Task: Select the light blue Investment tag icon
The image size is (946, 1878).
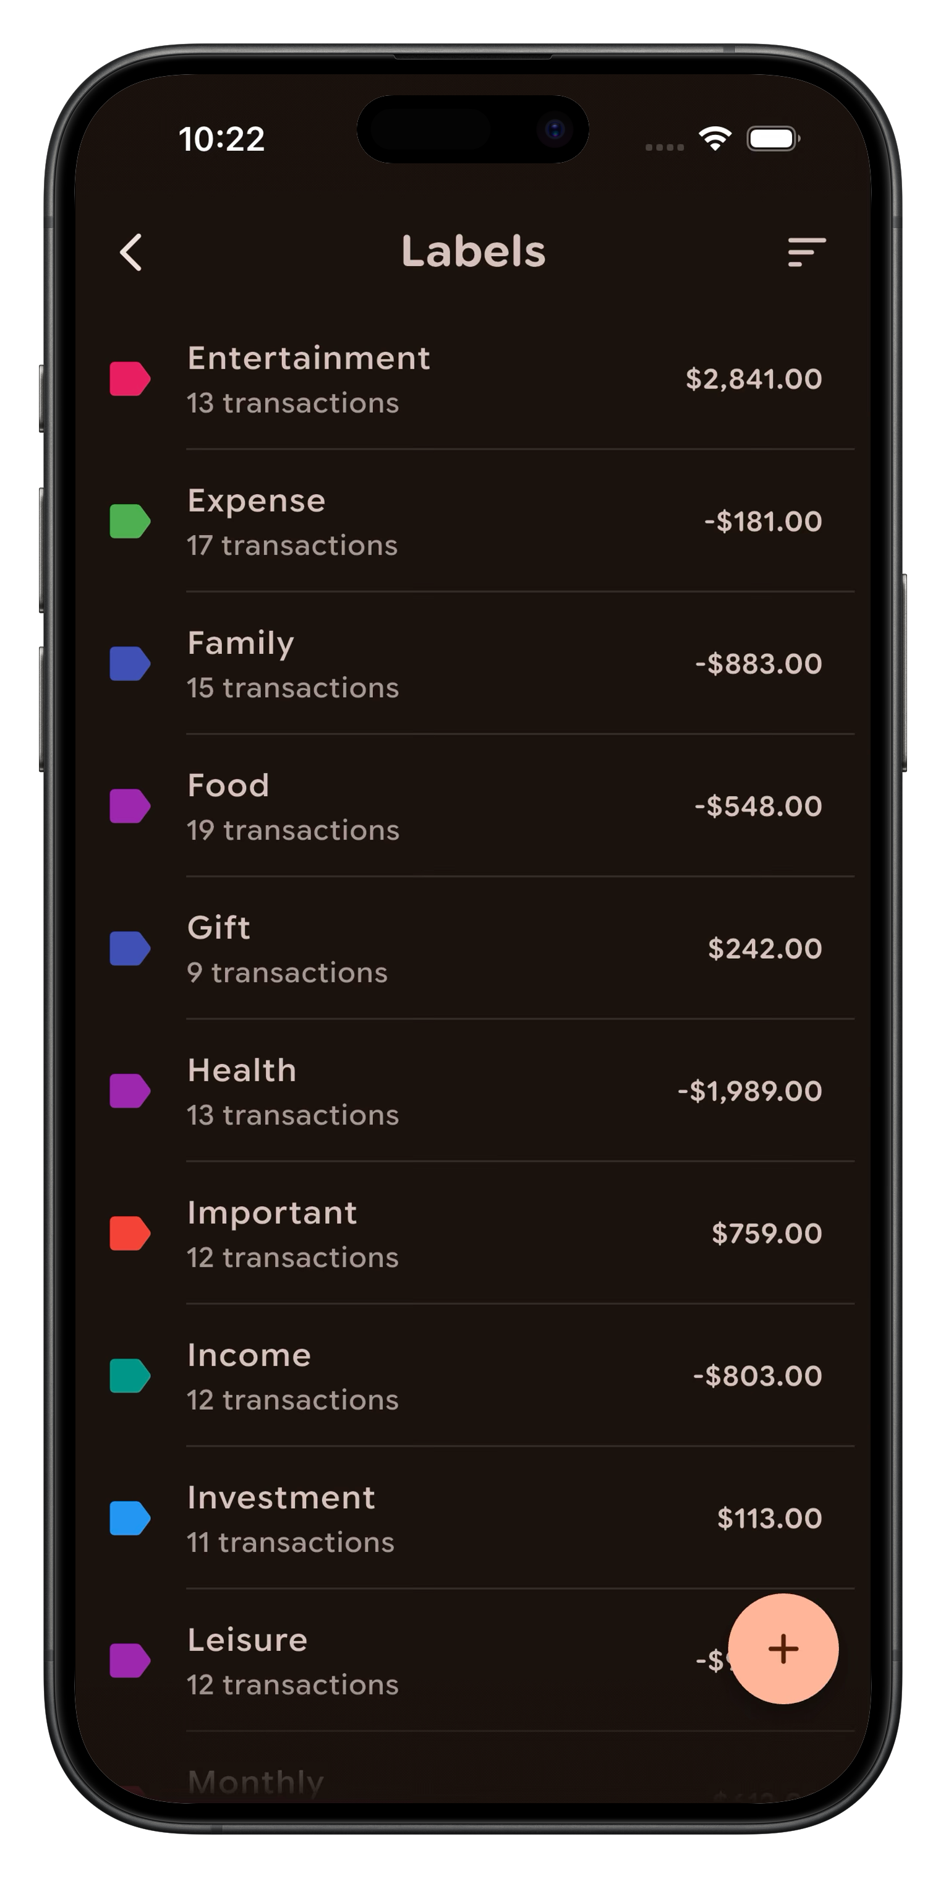Action: click(130, 1519)
